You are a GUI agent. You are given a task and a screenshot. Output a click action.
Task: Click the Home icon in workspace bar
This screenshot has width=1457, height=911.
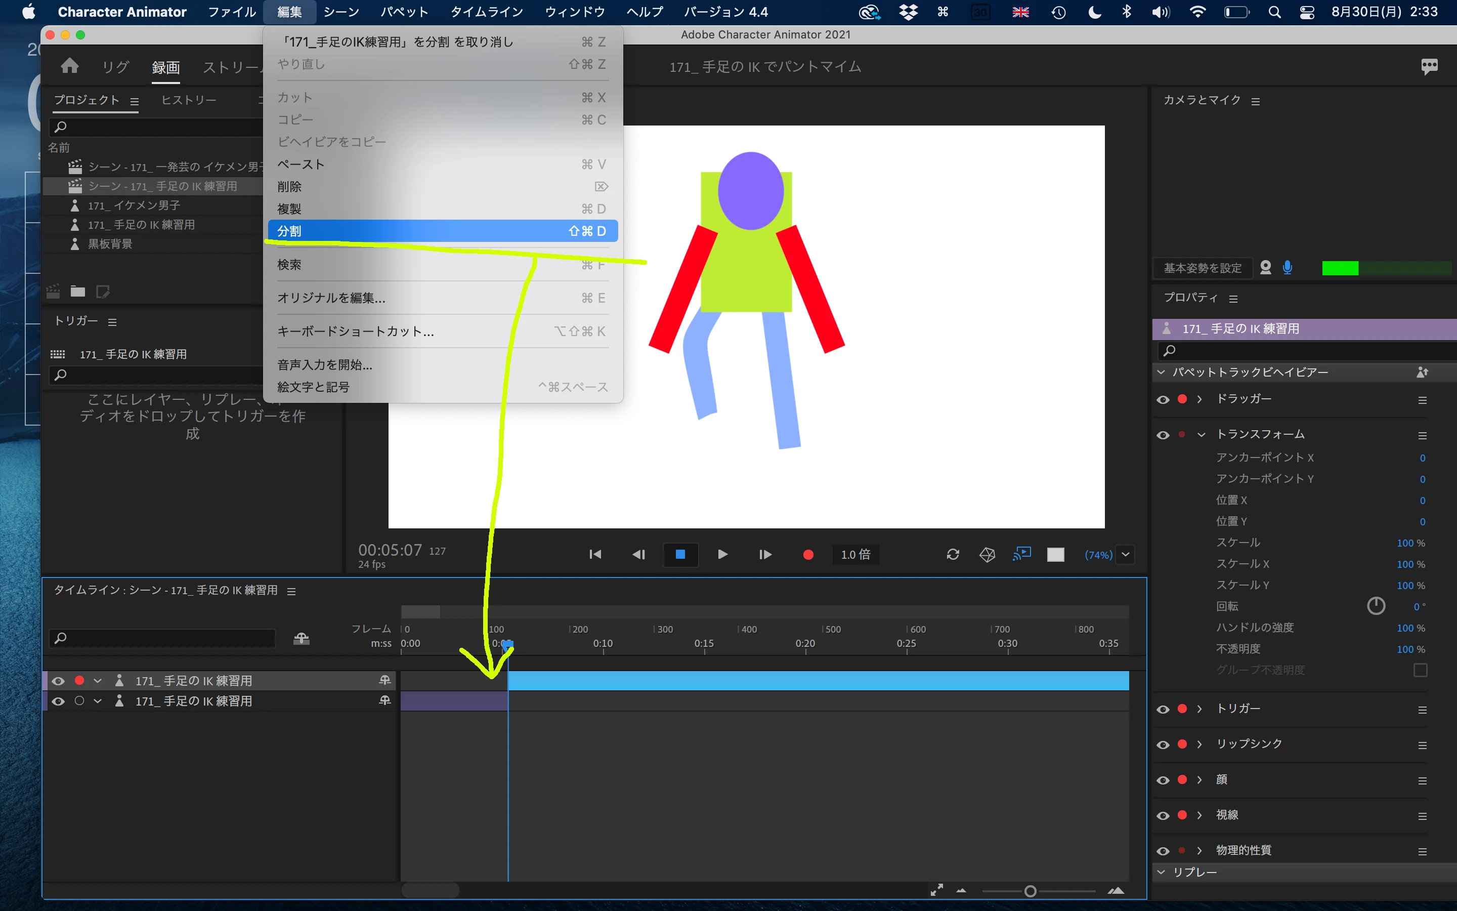point(70,66)
